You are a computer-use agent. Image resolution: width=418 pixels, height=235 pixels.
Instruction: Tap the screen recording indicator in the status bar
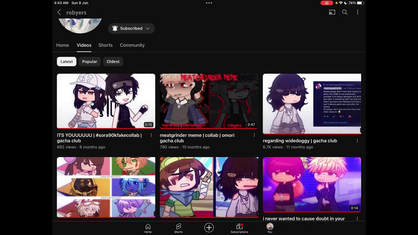click(x=327, y=3)
